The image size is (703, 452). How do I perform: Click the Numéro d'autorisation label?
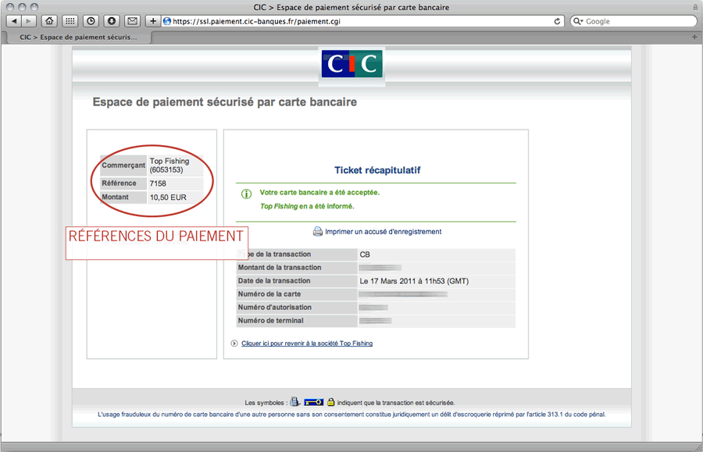tap(275, 308)
